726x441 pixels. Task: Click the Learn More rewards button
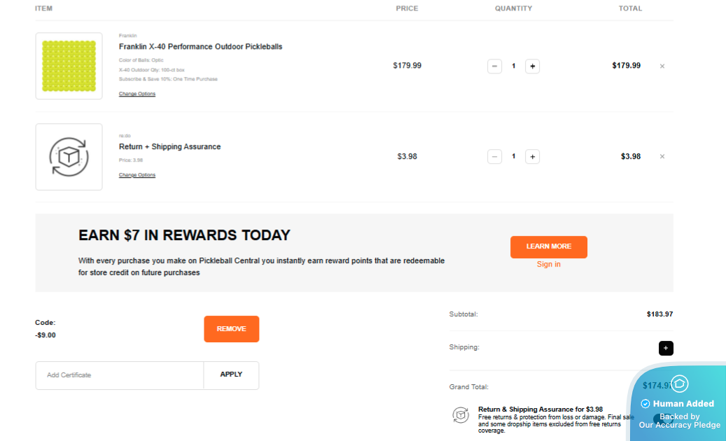pos(548,247)
